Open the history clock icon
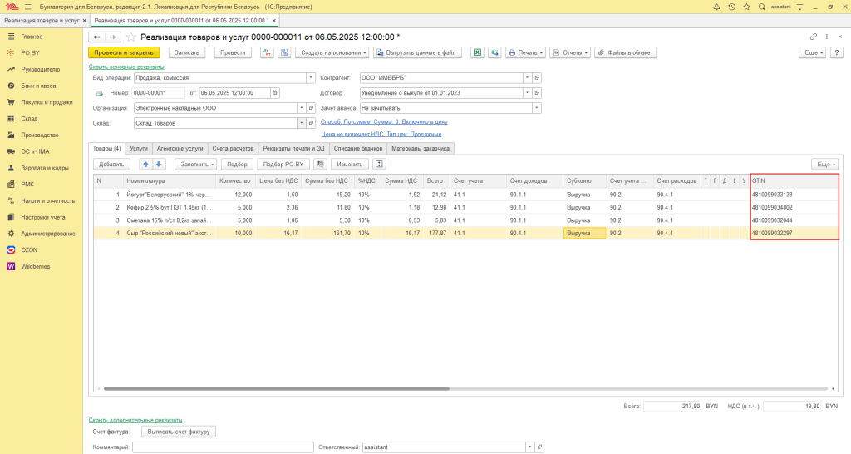The image size is (851, 454). click(x=731, y=7)
